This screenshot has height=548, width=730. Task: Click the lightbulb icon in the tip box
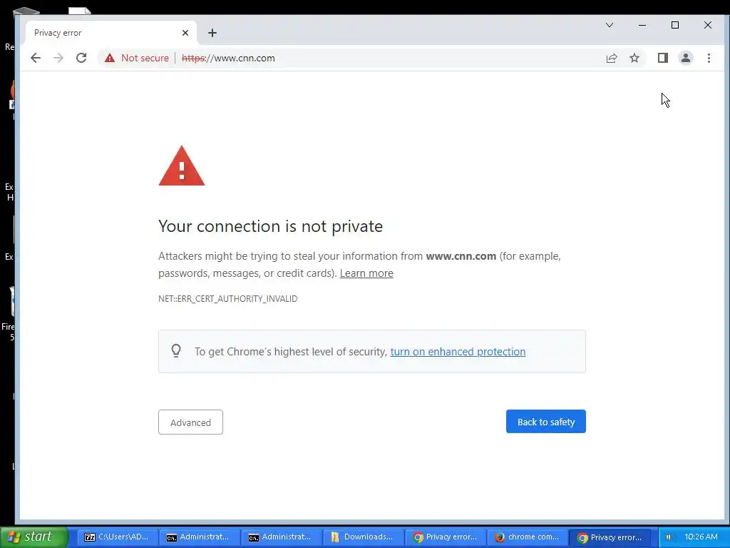pyautogui.click(x=176, y=350)
